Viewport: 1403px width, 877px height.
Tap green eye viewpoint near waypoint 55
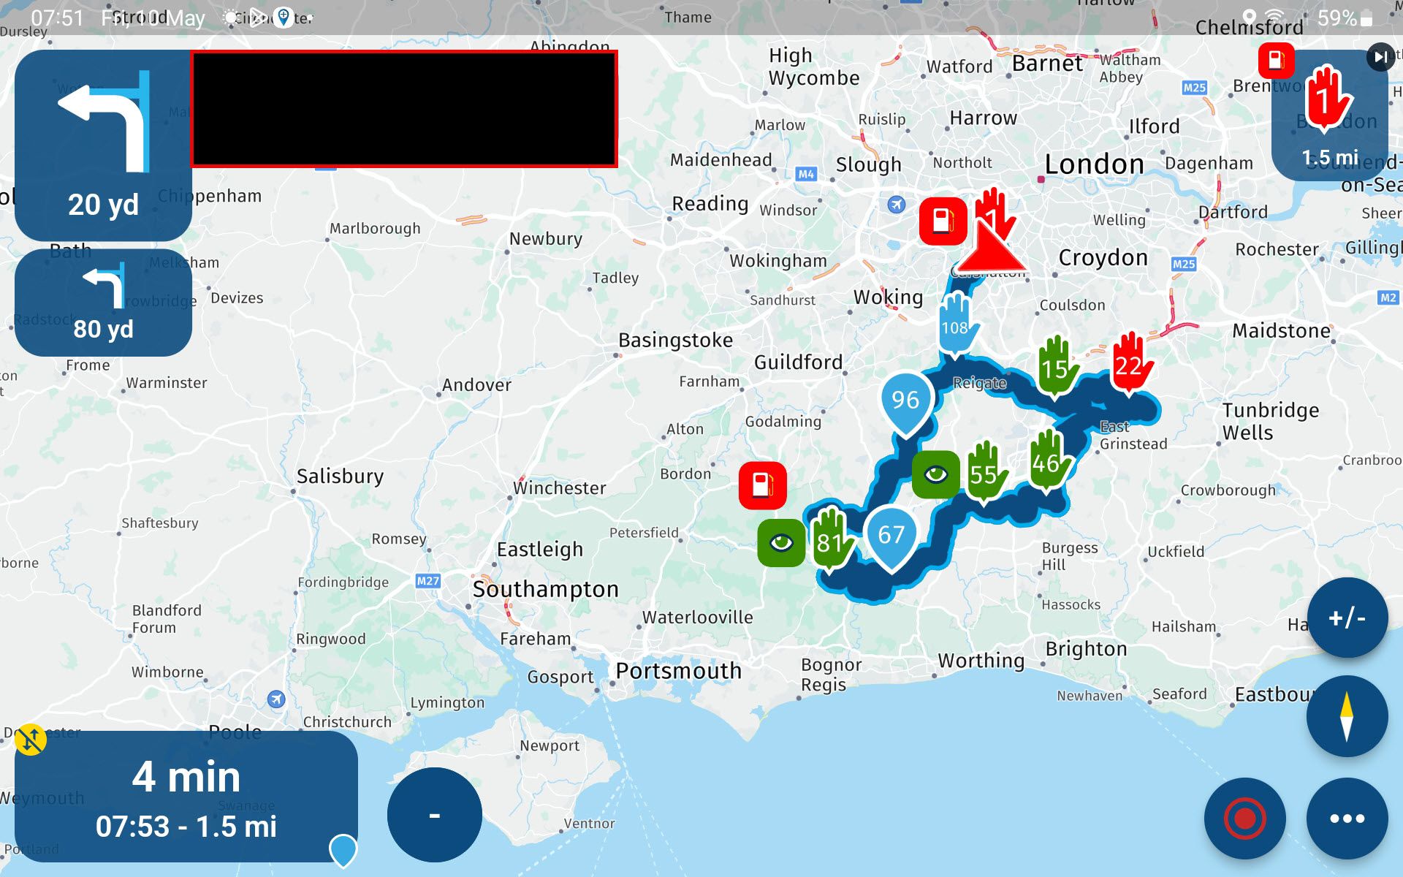tap(936, 475)
